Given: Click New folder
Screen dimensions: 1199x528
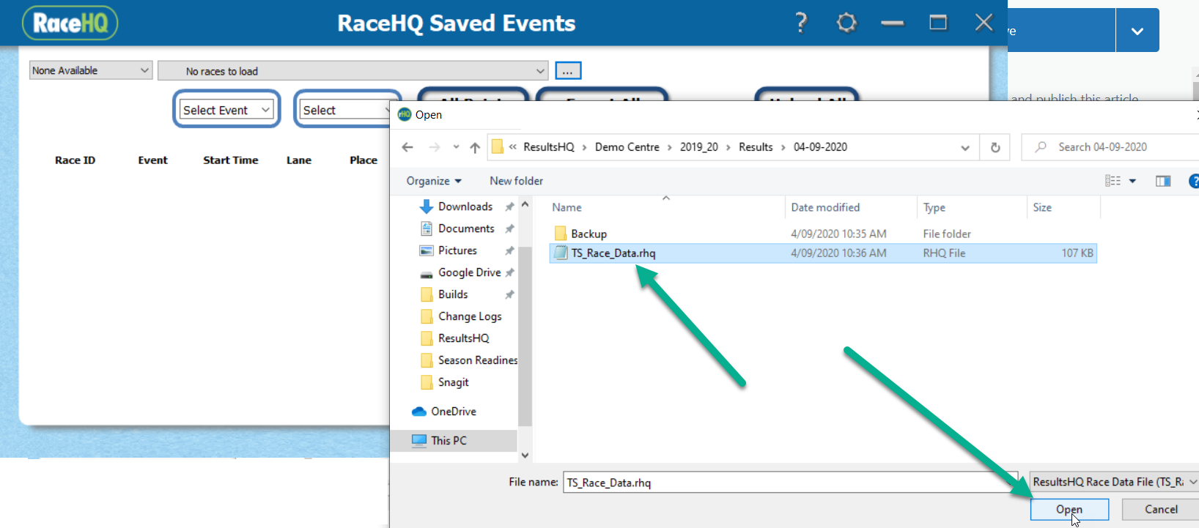Looking at the screenshot, I should point(517,181).
